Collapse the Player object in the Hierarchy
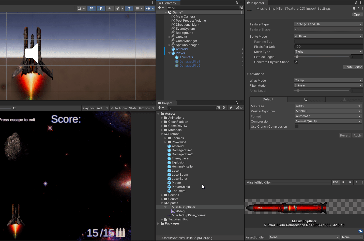Viewport: 364px width, 241px height. point(170,53)
